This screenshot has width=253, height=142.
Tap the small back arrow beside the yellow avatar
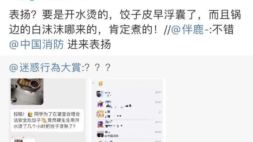coord(93,83)
